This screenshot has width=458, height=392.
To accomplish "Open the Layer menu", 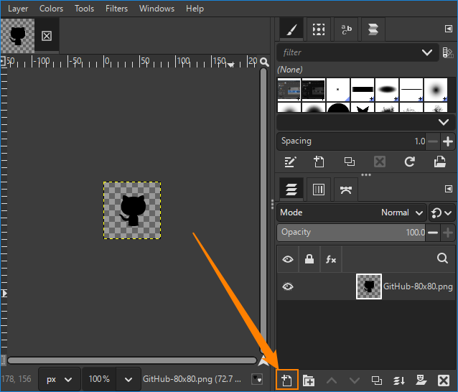I will click(18, 9).
